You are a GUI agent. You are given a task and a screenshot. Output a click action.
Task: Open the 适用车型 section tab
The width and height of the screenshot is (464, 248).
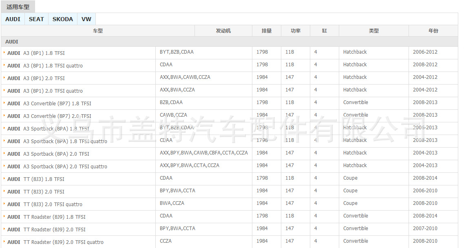pos(18,7)
